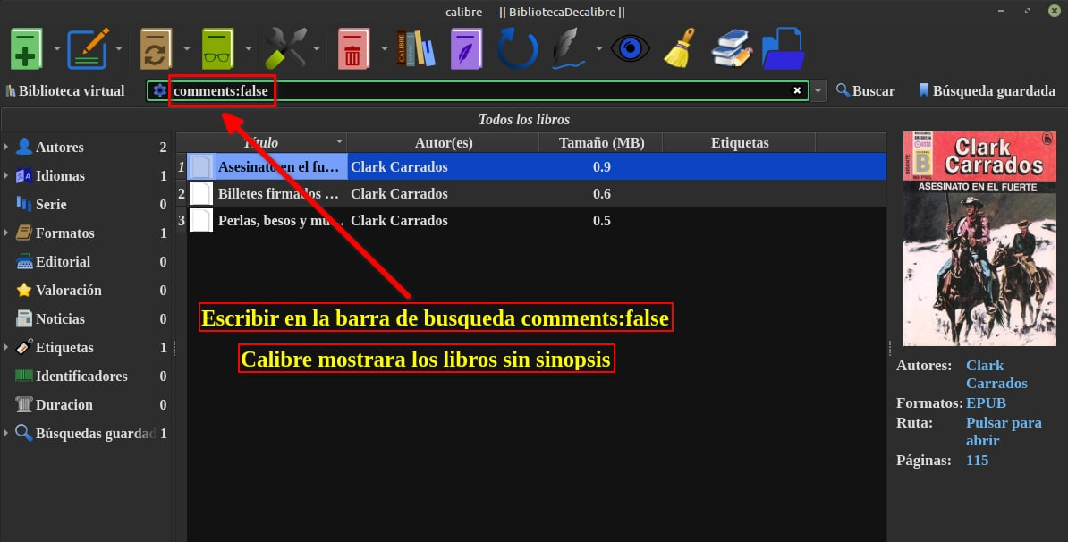
Task: Clear the search box with x button
Action: click(797, 90)
